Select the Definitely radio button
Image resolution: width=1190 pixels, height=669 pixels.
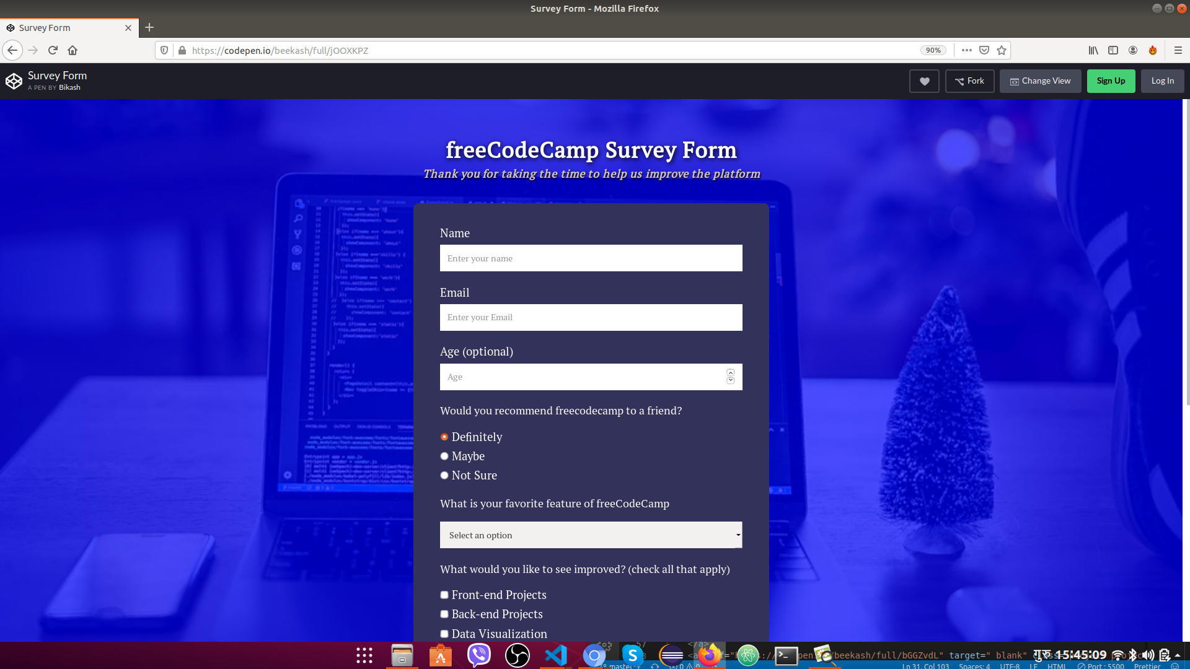(x=444, y=435)
